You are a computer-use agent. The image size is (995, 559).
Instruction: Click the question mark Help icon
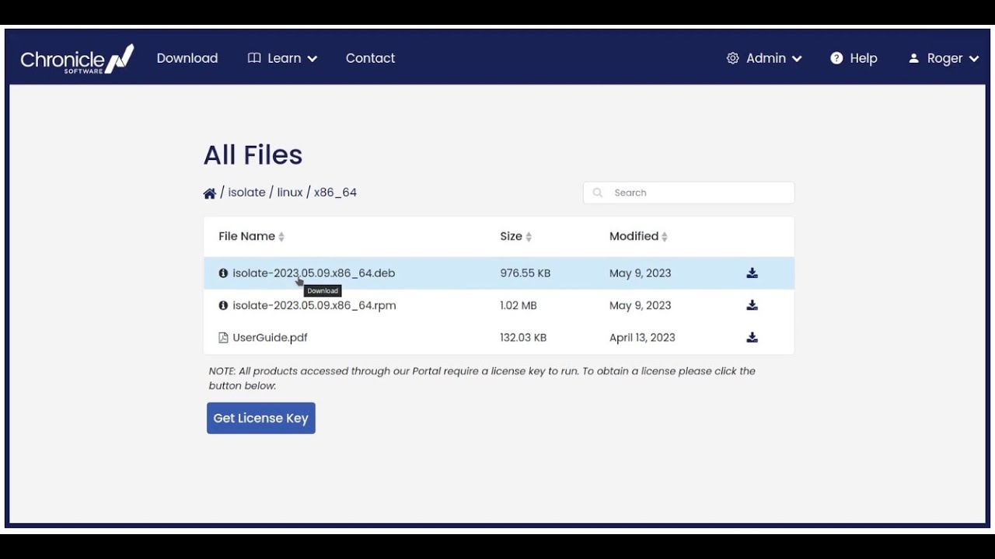(x=836, y=58)
